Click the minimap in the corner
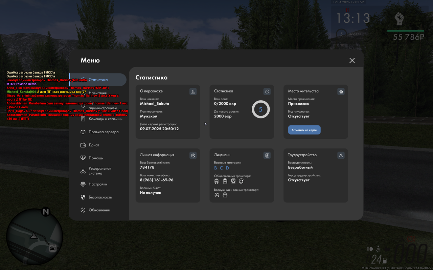 click(x=35, y=237)
